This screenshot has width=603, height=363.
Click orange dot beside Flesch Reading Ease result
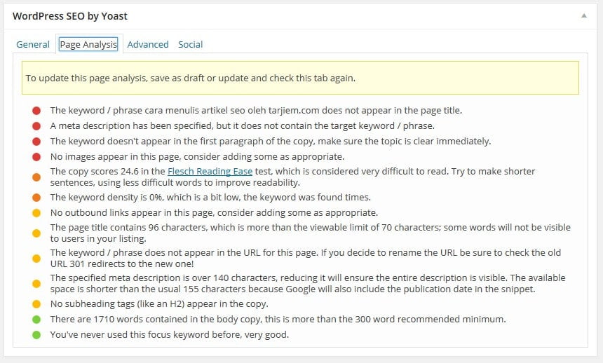click(x=36, y=172)
